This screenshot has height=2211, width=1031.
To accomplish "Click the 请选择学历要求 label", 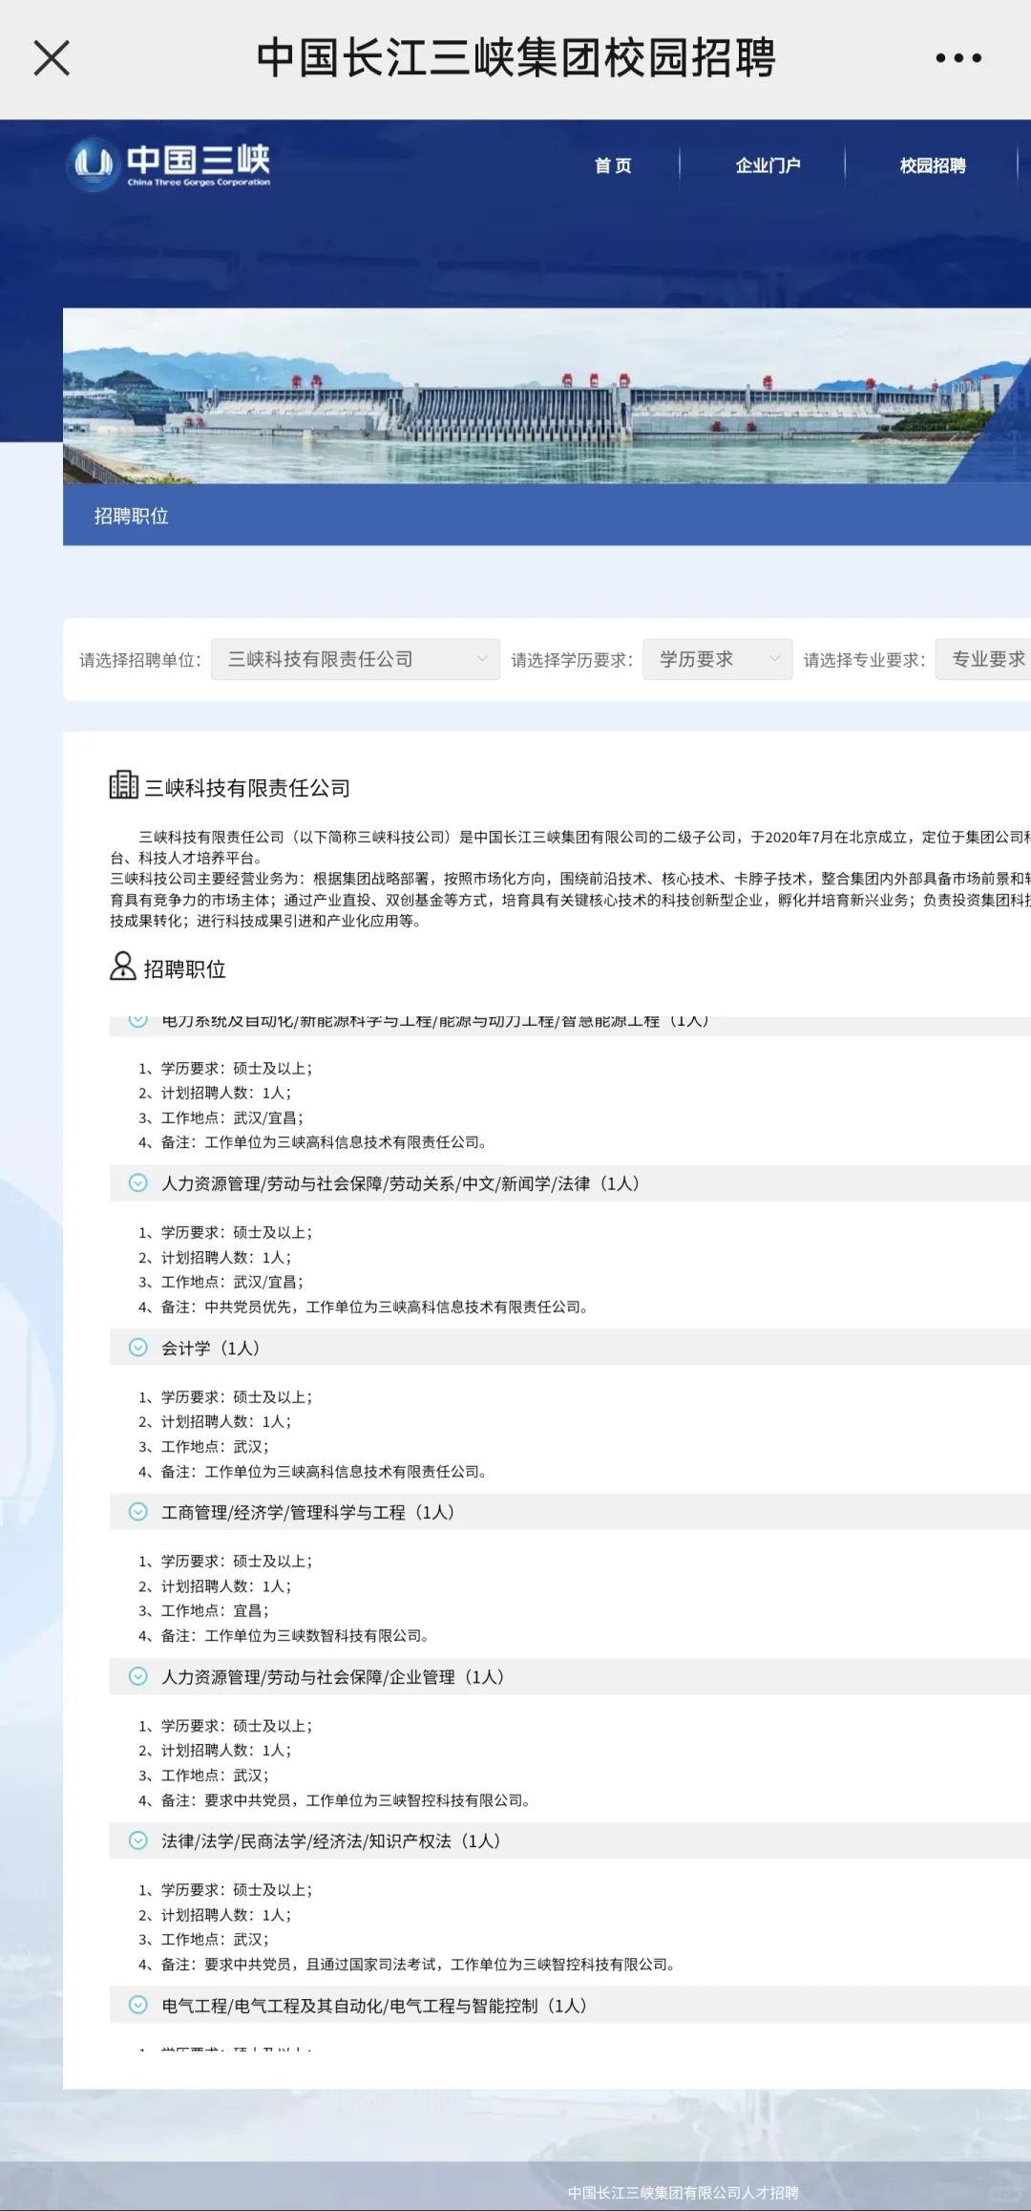I will click(572, 660).
